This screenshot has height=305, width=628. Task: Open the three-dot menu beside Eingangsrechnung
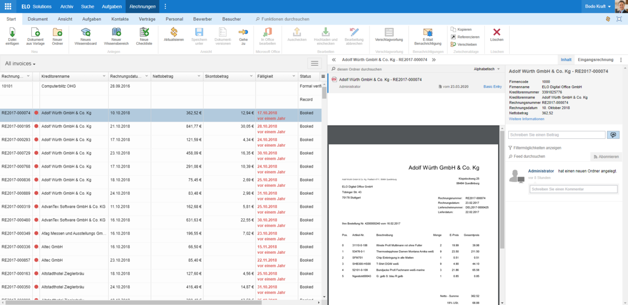pos(621,60)
